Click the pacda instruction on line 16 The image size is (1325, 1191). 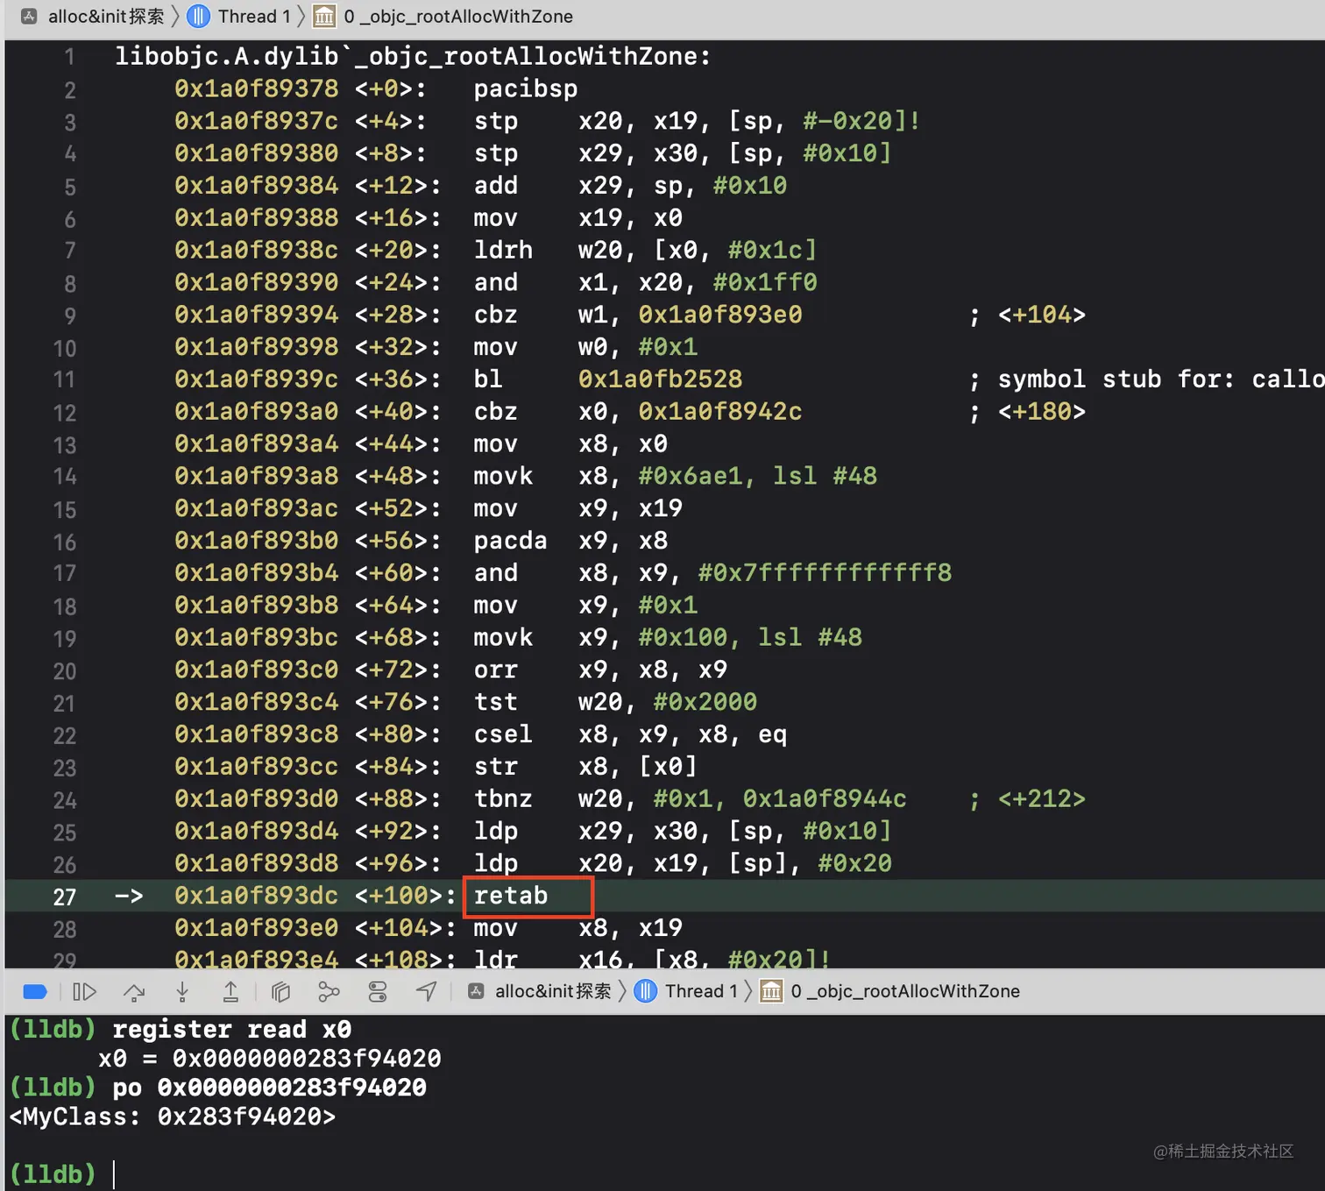click(511, 542)
